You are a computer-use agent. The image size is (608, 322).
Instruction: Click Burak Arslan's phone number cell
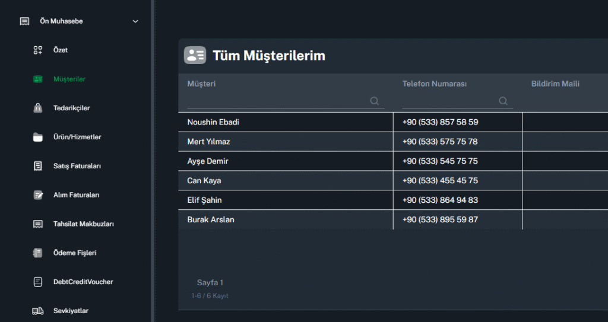(440, 219)
